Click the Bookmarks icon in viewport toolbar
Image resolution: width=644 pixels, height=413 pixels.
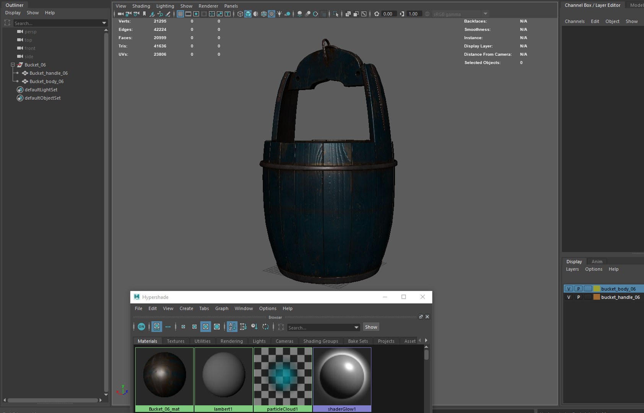(144, 14)
